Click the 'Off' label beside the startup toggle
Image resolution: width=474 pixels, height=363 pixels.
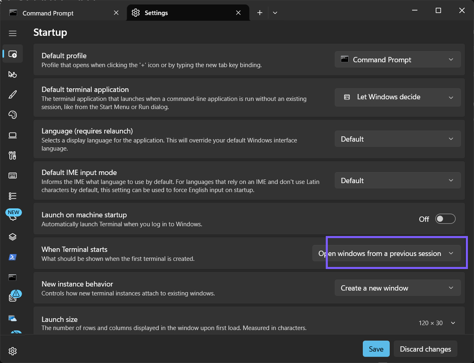pos(424,219)
